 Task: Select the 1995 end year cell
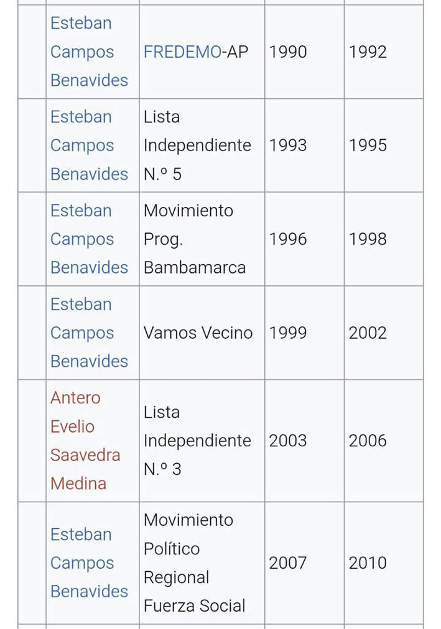(x=368, y=145)
